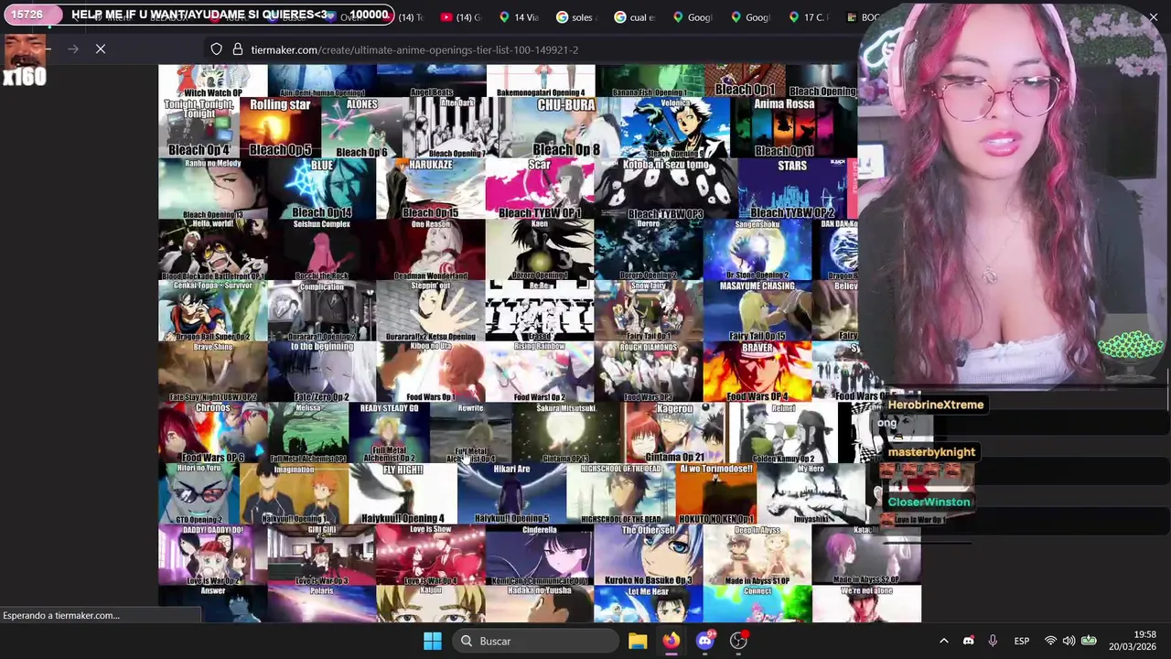Select the Gintama Op 21 thumbnail
1171x659 pixels.
[x=675, y=433]
